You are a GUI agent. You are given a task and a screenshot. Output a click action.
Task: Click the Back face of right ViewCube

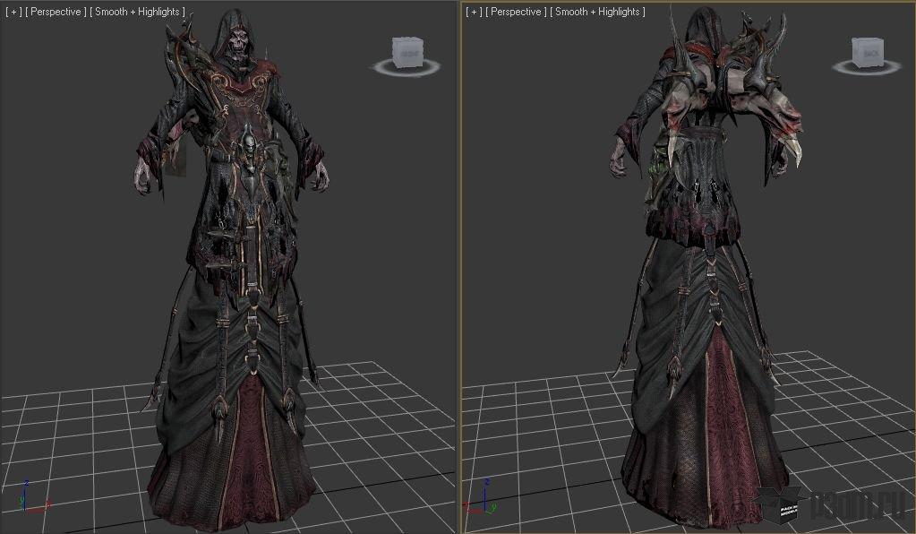pos(869,55)
